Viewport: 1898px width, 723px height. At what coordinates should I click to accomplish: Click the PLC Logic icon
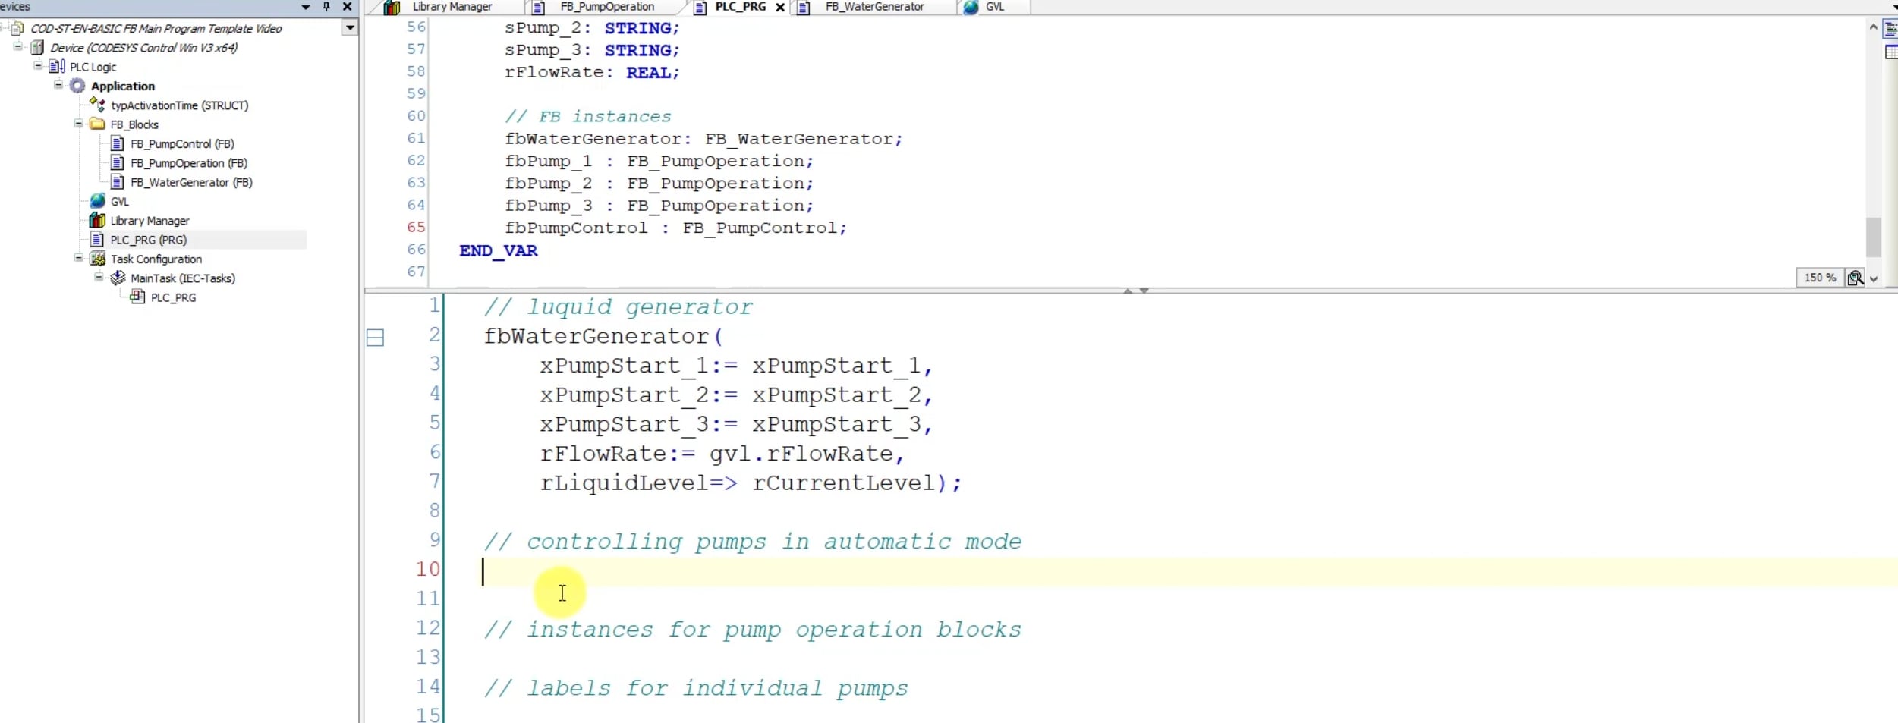56,67
